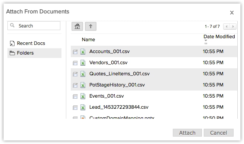Click preview icon for PotStageHistory_001.csv

point(75,85)
